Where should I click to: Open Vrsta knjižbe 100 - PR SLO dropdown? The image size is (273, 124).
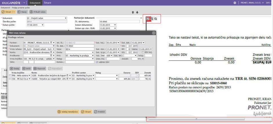point(54,59)
